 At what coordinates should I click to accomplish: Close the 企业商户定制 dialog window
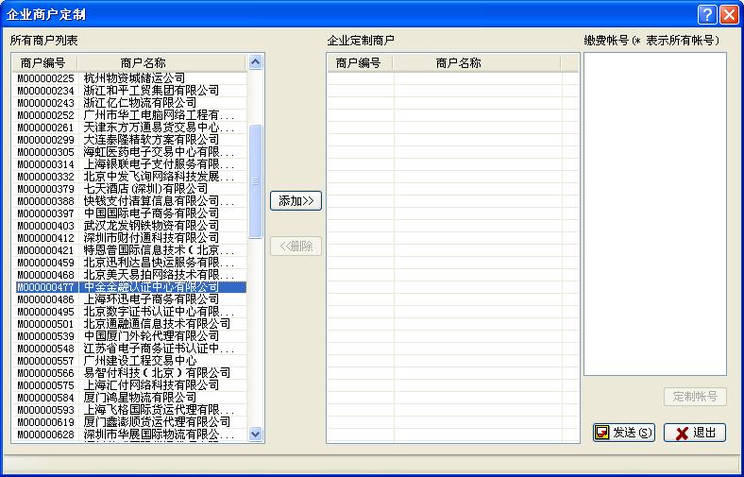pyautogui.click(x=729, y=14)
